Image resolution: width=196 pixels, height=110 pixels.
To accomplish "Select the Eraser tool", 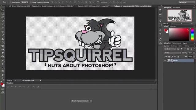I will pos(2,46).
